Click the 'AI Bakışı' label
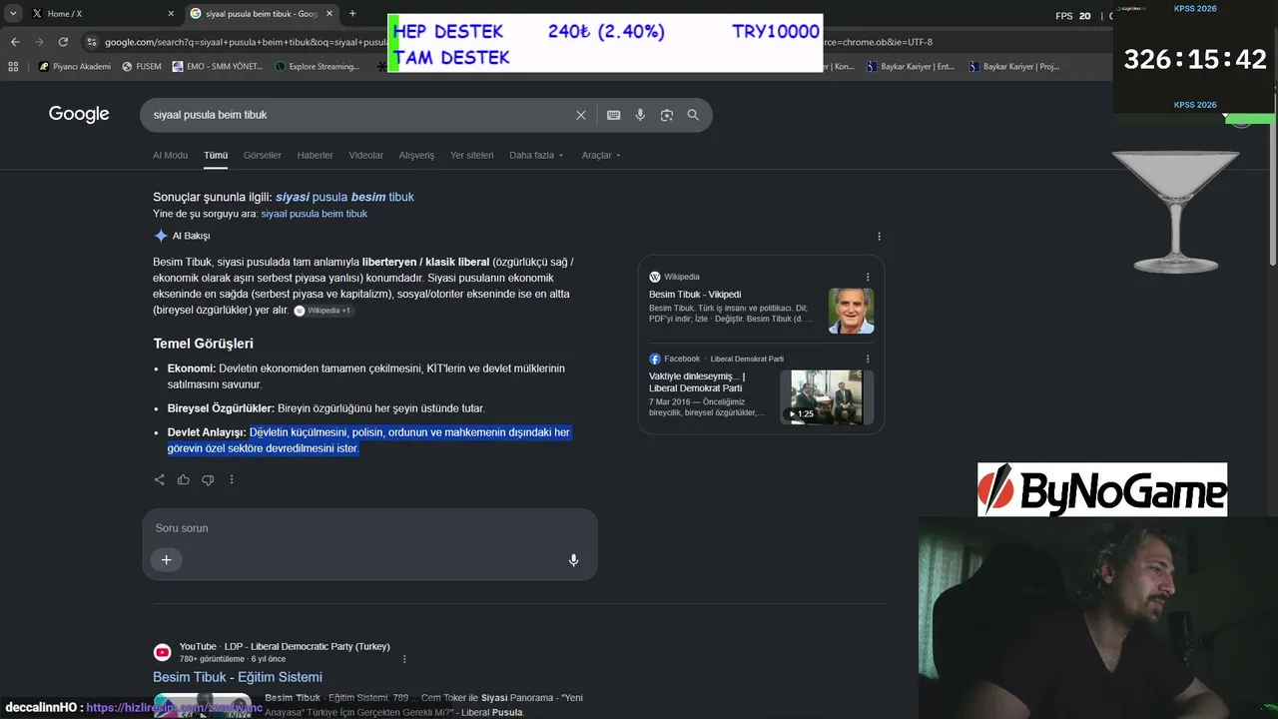Viewport: 1278px width, 719px height. click(191, 237)
